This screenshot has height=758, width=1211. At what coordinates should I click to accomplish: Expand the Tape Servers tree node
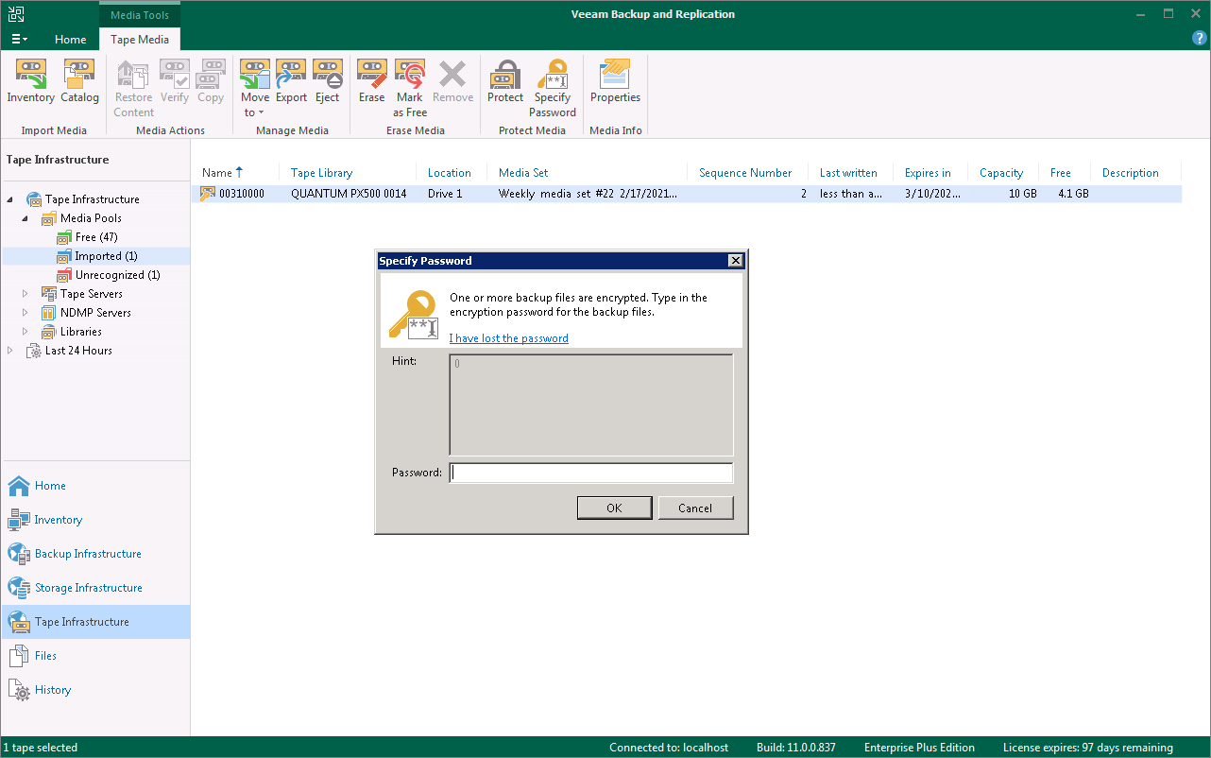click(26, 294)
